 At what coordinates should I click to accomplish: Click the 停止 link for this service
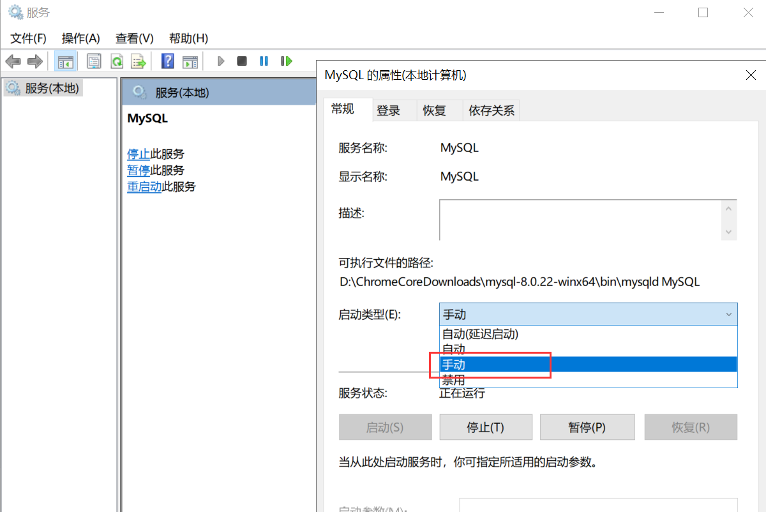(x=139, y=154)
